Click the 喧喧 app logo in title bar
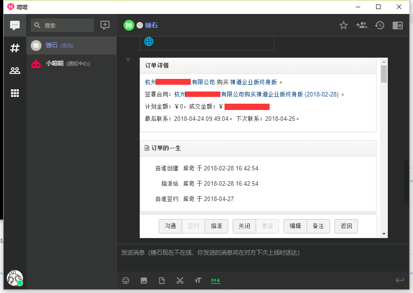The width and height of the screenshot is (413, 293). point(11,7)
